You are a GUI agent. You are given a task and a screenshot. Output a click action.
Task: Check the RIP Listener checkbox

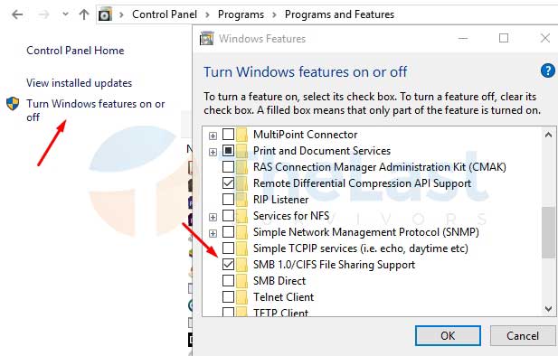228,199
